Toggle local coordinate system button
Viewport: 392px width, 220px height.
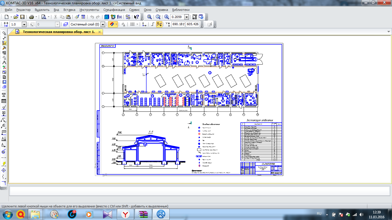point(144,24)
